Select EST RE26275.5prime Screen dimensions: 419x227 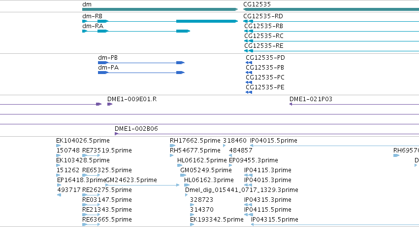pos(107,190)
